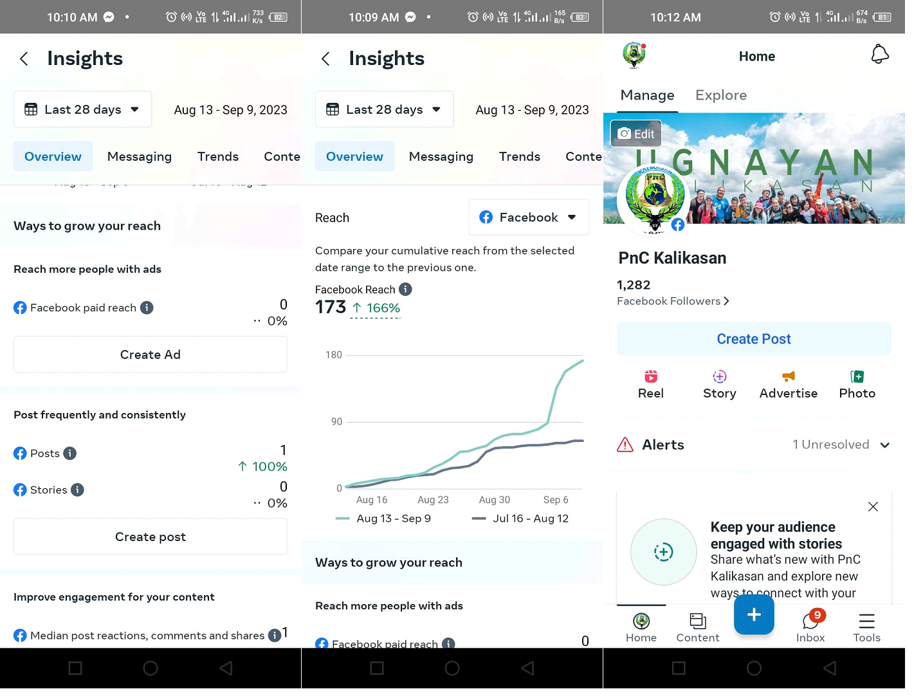Create a new Story

(720, 385)
